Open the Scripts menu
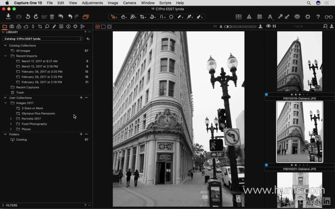The image size is (335, 209). [165, 3]
